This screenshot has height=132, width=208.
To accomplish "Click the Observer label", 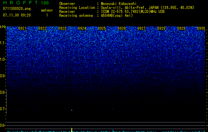I will tap(67, 4).
